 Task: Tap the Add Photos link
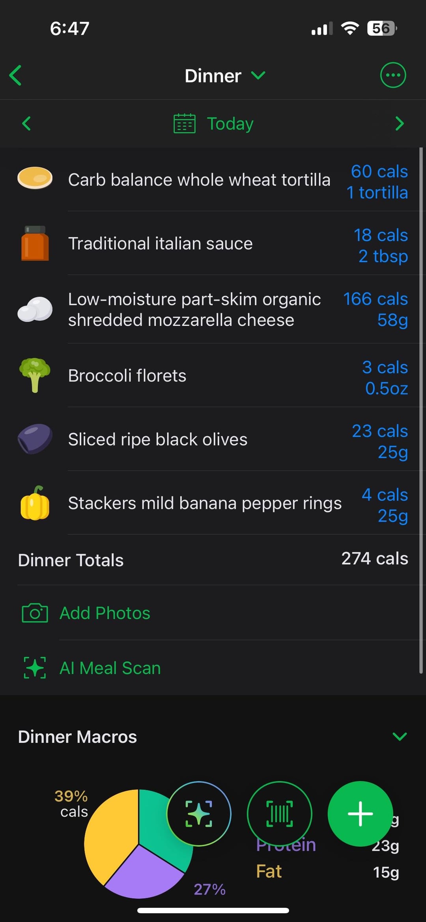[x=105, y=613]
